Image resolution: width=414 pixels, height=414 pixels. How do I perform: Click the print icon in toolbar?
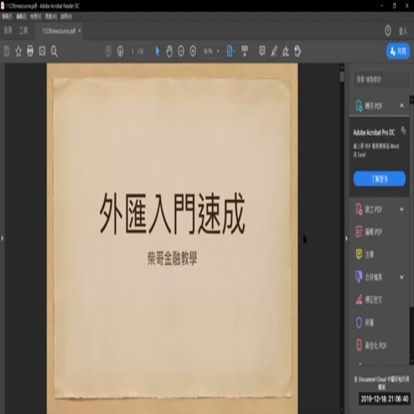[30, 52]
